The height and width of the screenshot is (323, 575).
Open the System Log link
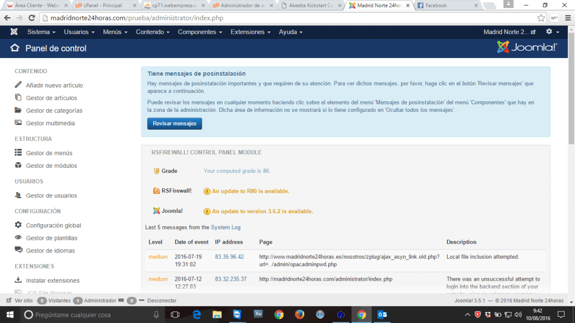coord(225,227)
